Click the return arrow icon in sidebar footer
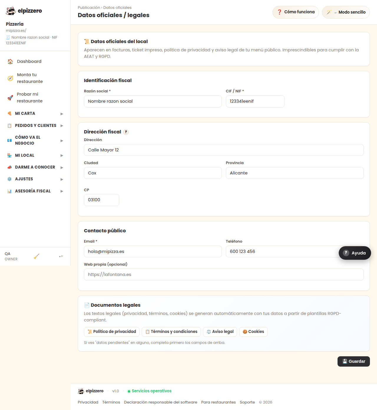This screenshot has width=377, height=410. 61,256
